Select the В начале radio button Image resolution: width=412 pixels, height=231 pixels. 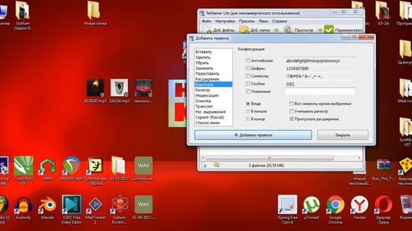pyautogui.click(x=248, y=111)
